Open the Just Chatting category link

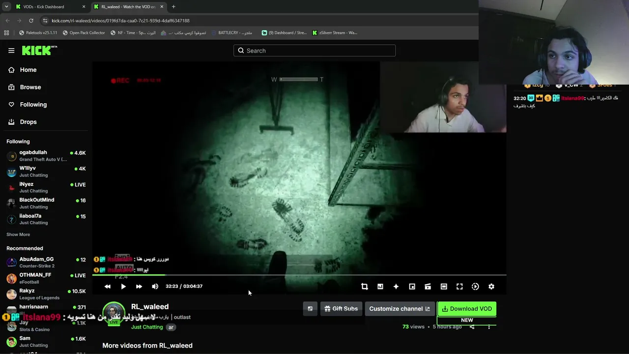pos(147,327)
